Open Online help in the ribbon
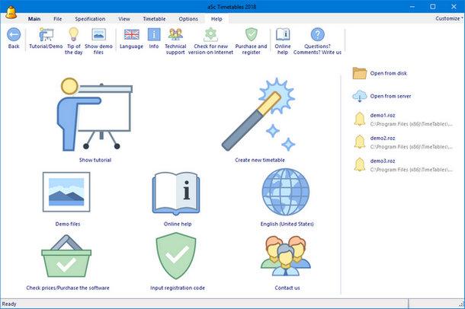The image size is (465, 309). [x=283, y=41]
